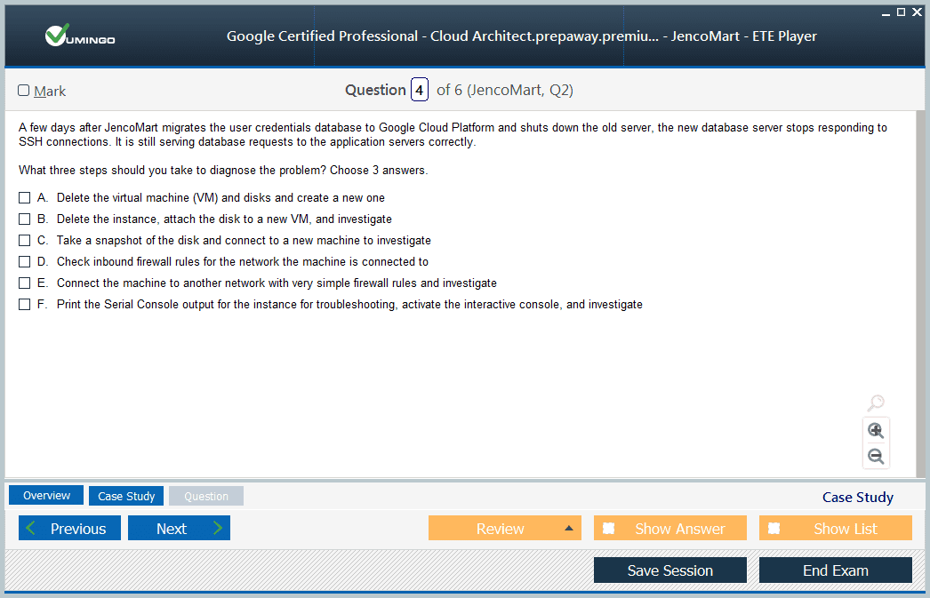Check answer A: Delete the virtual machine

tap(24, 198)
